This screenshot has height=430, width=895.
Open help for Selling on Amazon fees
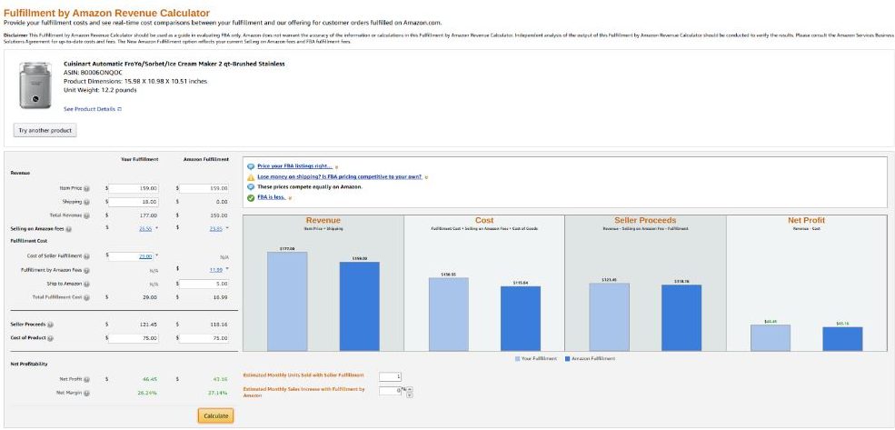(68, 229)
